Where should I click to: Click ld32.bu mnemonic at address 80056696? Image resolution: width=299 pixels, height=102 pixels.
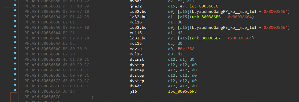138,11
